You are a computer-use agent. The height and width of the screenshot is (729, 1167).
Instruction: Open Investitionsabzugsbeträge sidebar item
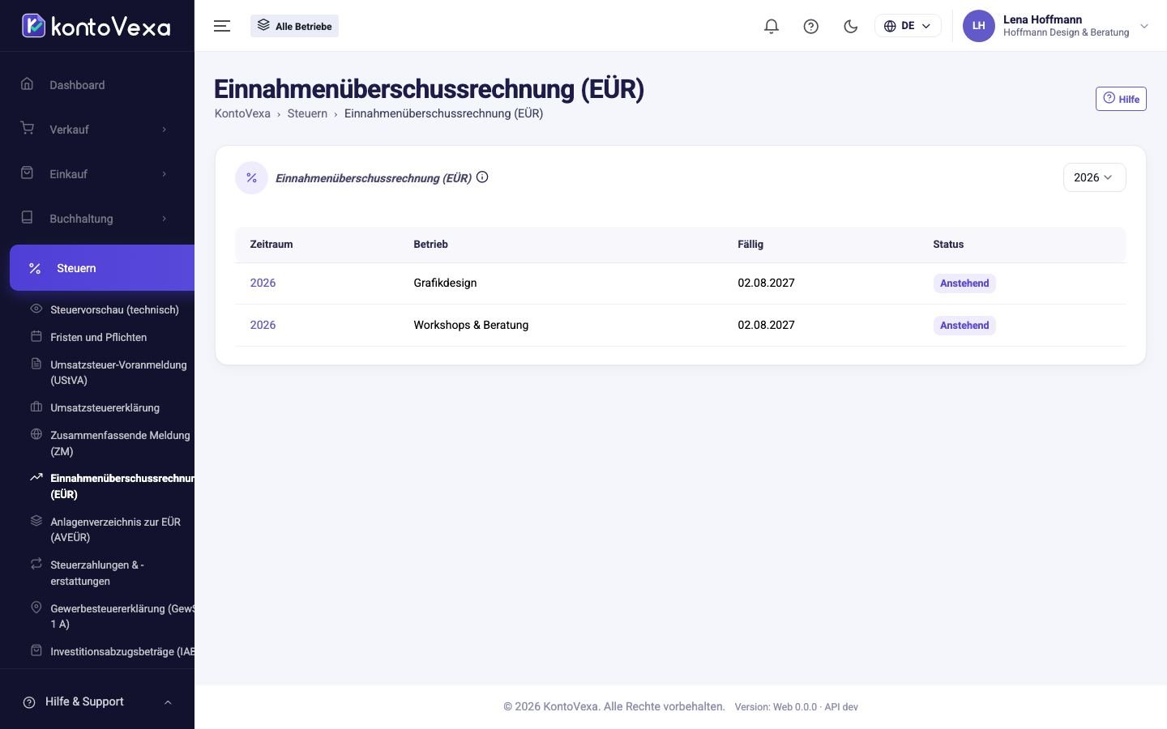click(122, 651)
